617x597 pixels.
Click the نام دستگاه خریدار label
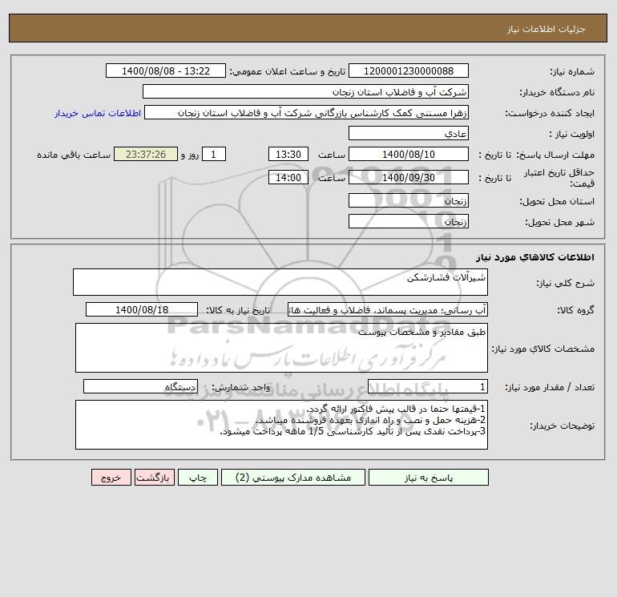click(557, 92)
